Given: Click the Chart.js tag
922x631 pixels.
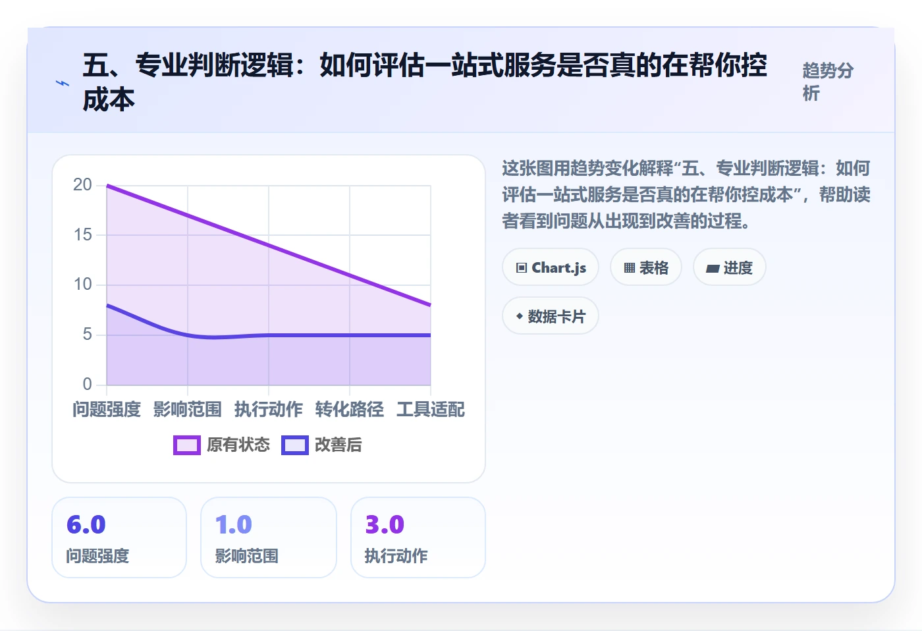Looking at the screenshot, I should tap(551, 267).
